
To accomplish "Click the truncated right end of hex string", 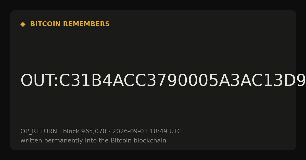I will point(301,81).
